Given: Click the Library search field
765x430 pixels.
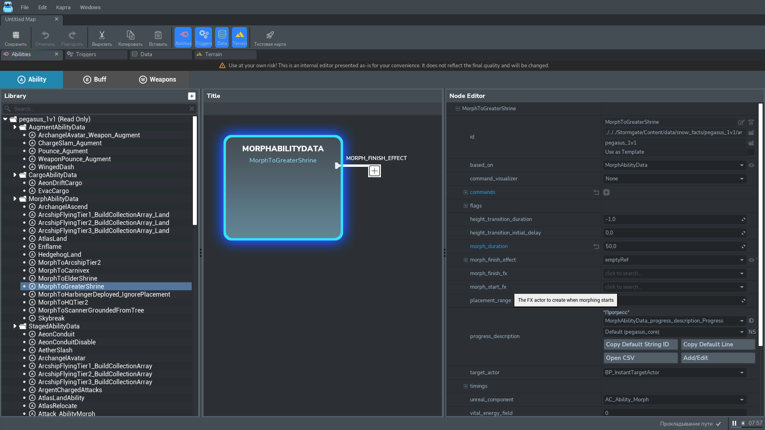Looking at the screenshot, I should pyautogui.click(x=100, y=109).
